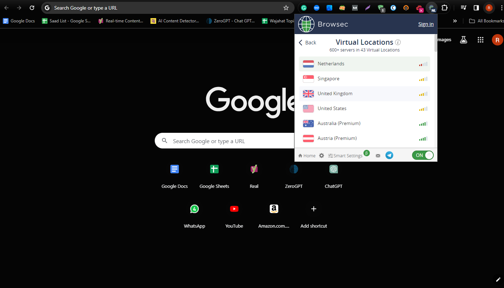
Task: Click the Netherlands signal strength indicator
Action: (423, 64)
